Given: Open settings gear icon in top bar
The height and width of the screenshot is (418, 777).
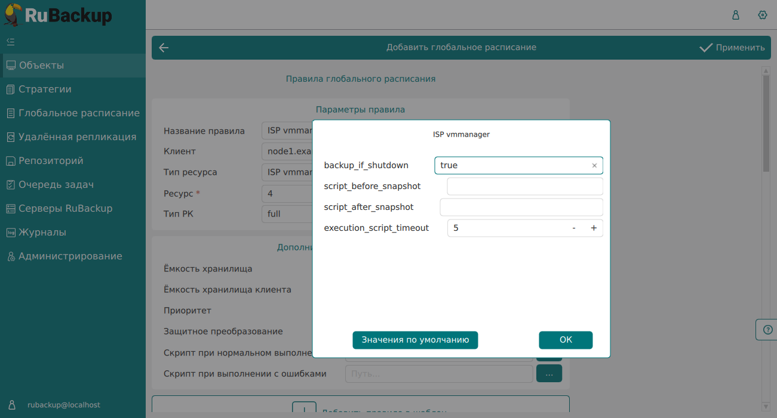Looking at the screenshot, I should pos(762,15).
